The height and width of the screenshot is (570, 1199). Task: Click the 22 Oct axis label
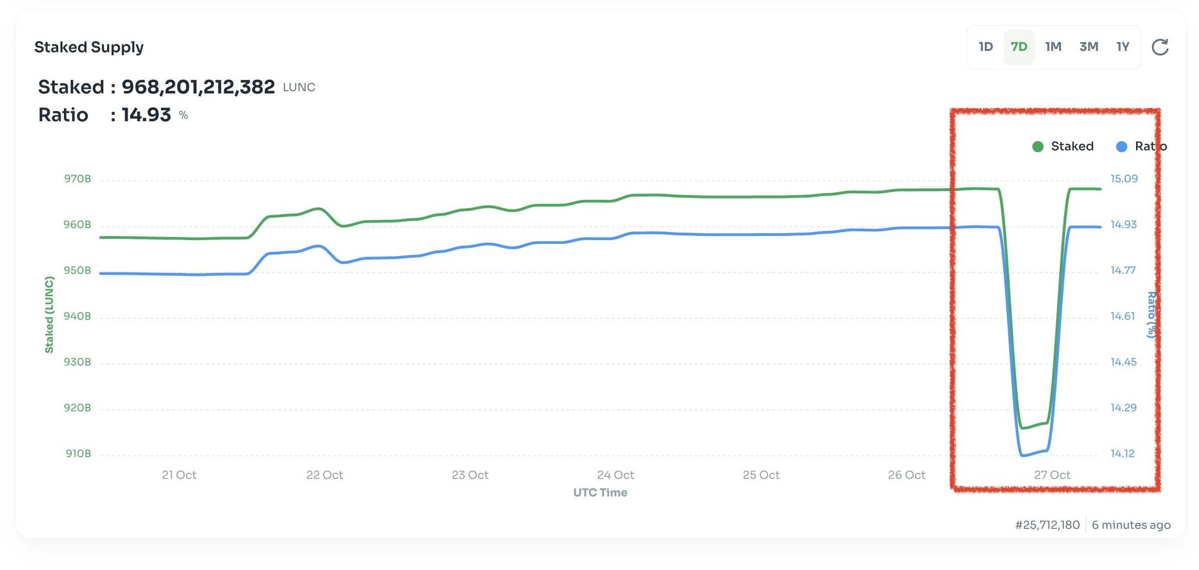click(325, 475)
